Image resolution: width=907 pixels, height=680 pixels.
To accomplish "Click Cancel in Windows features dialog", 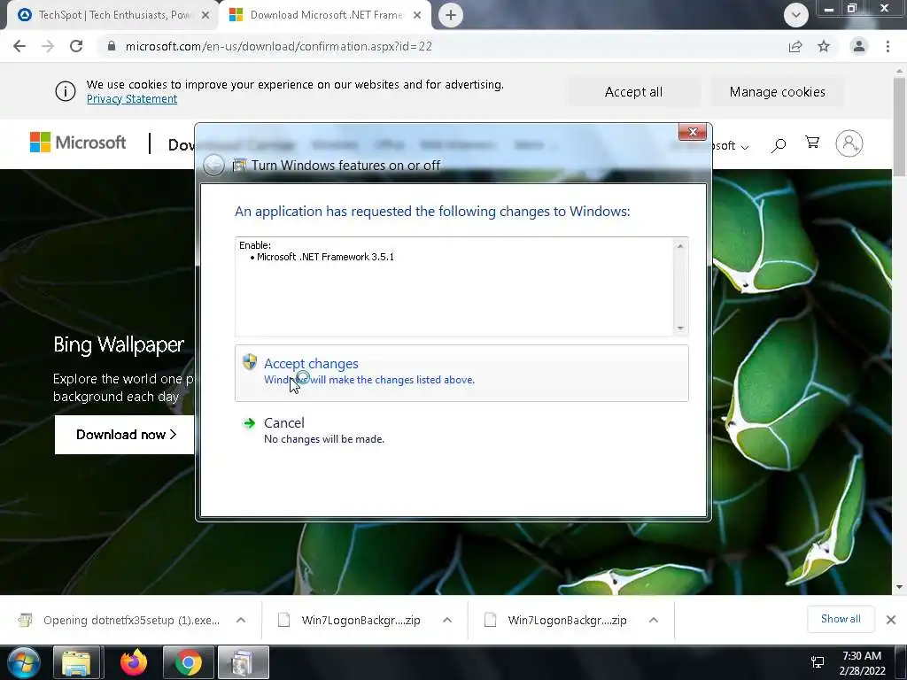I will point(461,430).
